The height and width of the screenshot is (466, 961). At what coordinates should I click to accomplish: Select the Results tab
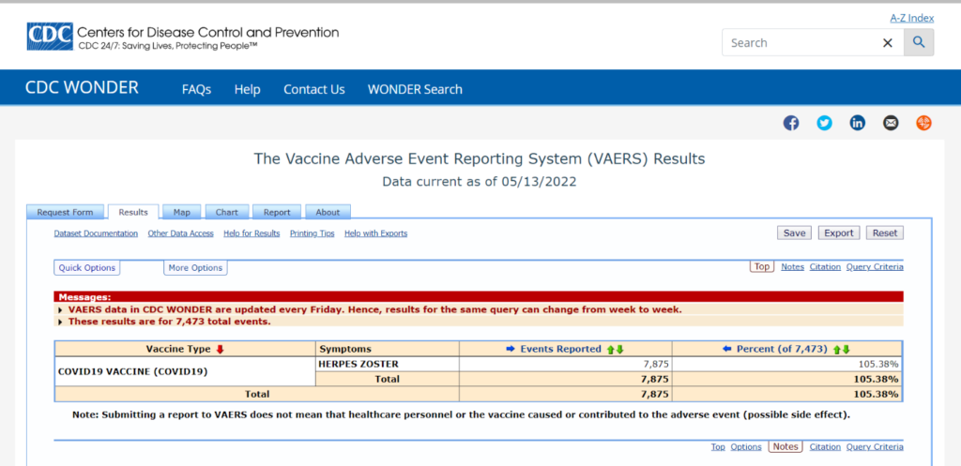(x=133, y=212)
